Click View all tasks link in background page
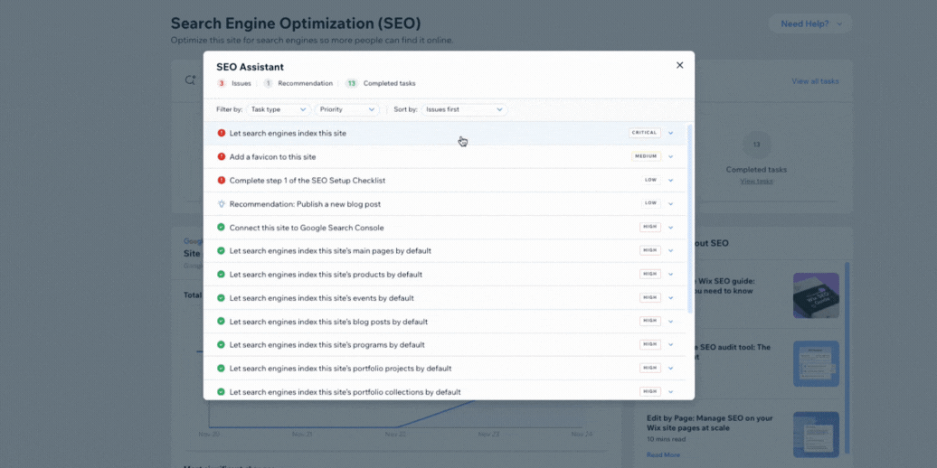The height and width of the screenshot is (468, 937). coord(815,81)
